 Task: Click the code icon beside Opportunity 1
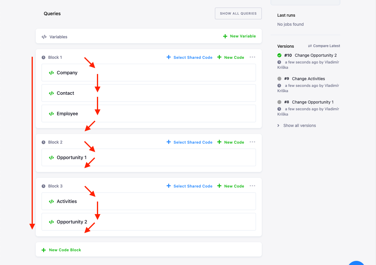(x=51, y=158)
